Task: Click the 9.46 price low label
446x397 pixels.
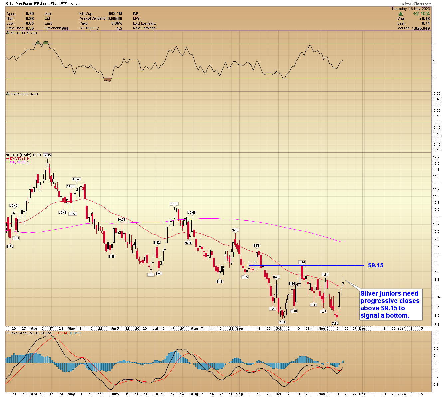Action: tap(111, 256)
